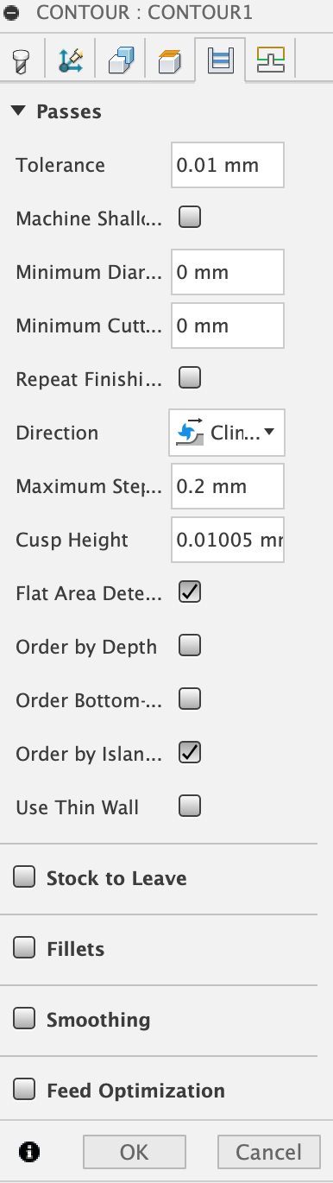Click the OK button
The image size is (333, 1183).
[135, 1152]
